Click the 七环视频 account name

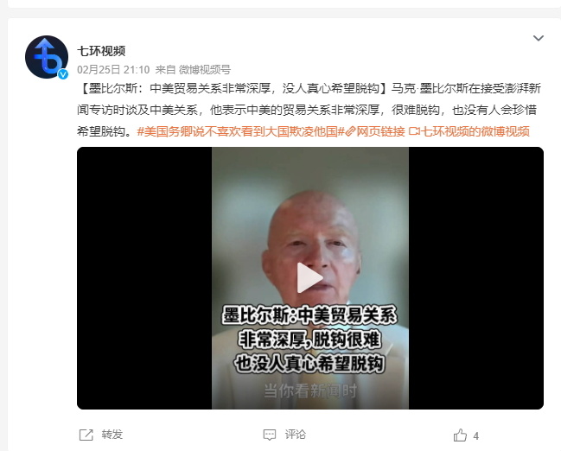(x=101, y=51)
